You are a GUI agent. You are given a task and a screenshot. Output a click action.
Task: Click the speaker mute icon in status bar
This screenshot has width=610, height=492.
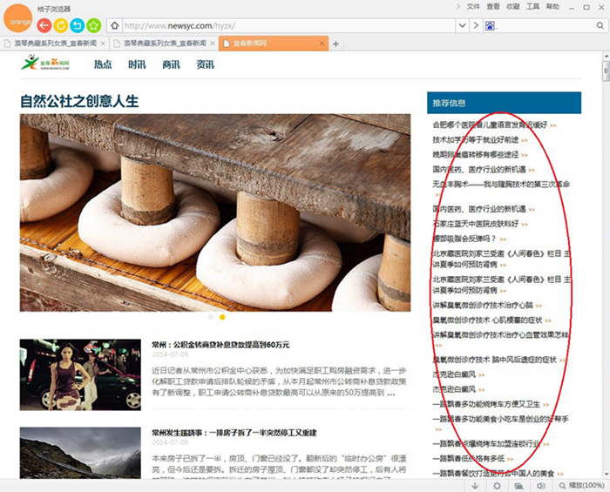(x=541, y=485)
